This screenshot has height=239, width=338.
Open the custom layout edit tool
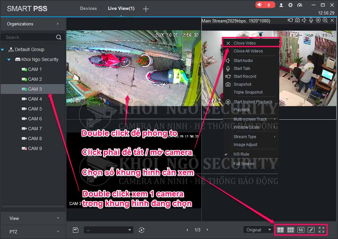coord(311,230)
